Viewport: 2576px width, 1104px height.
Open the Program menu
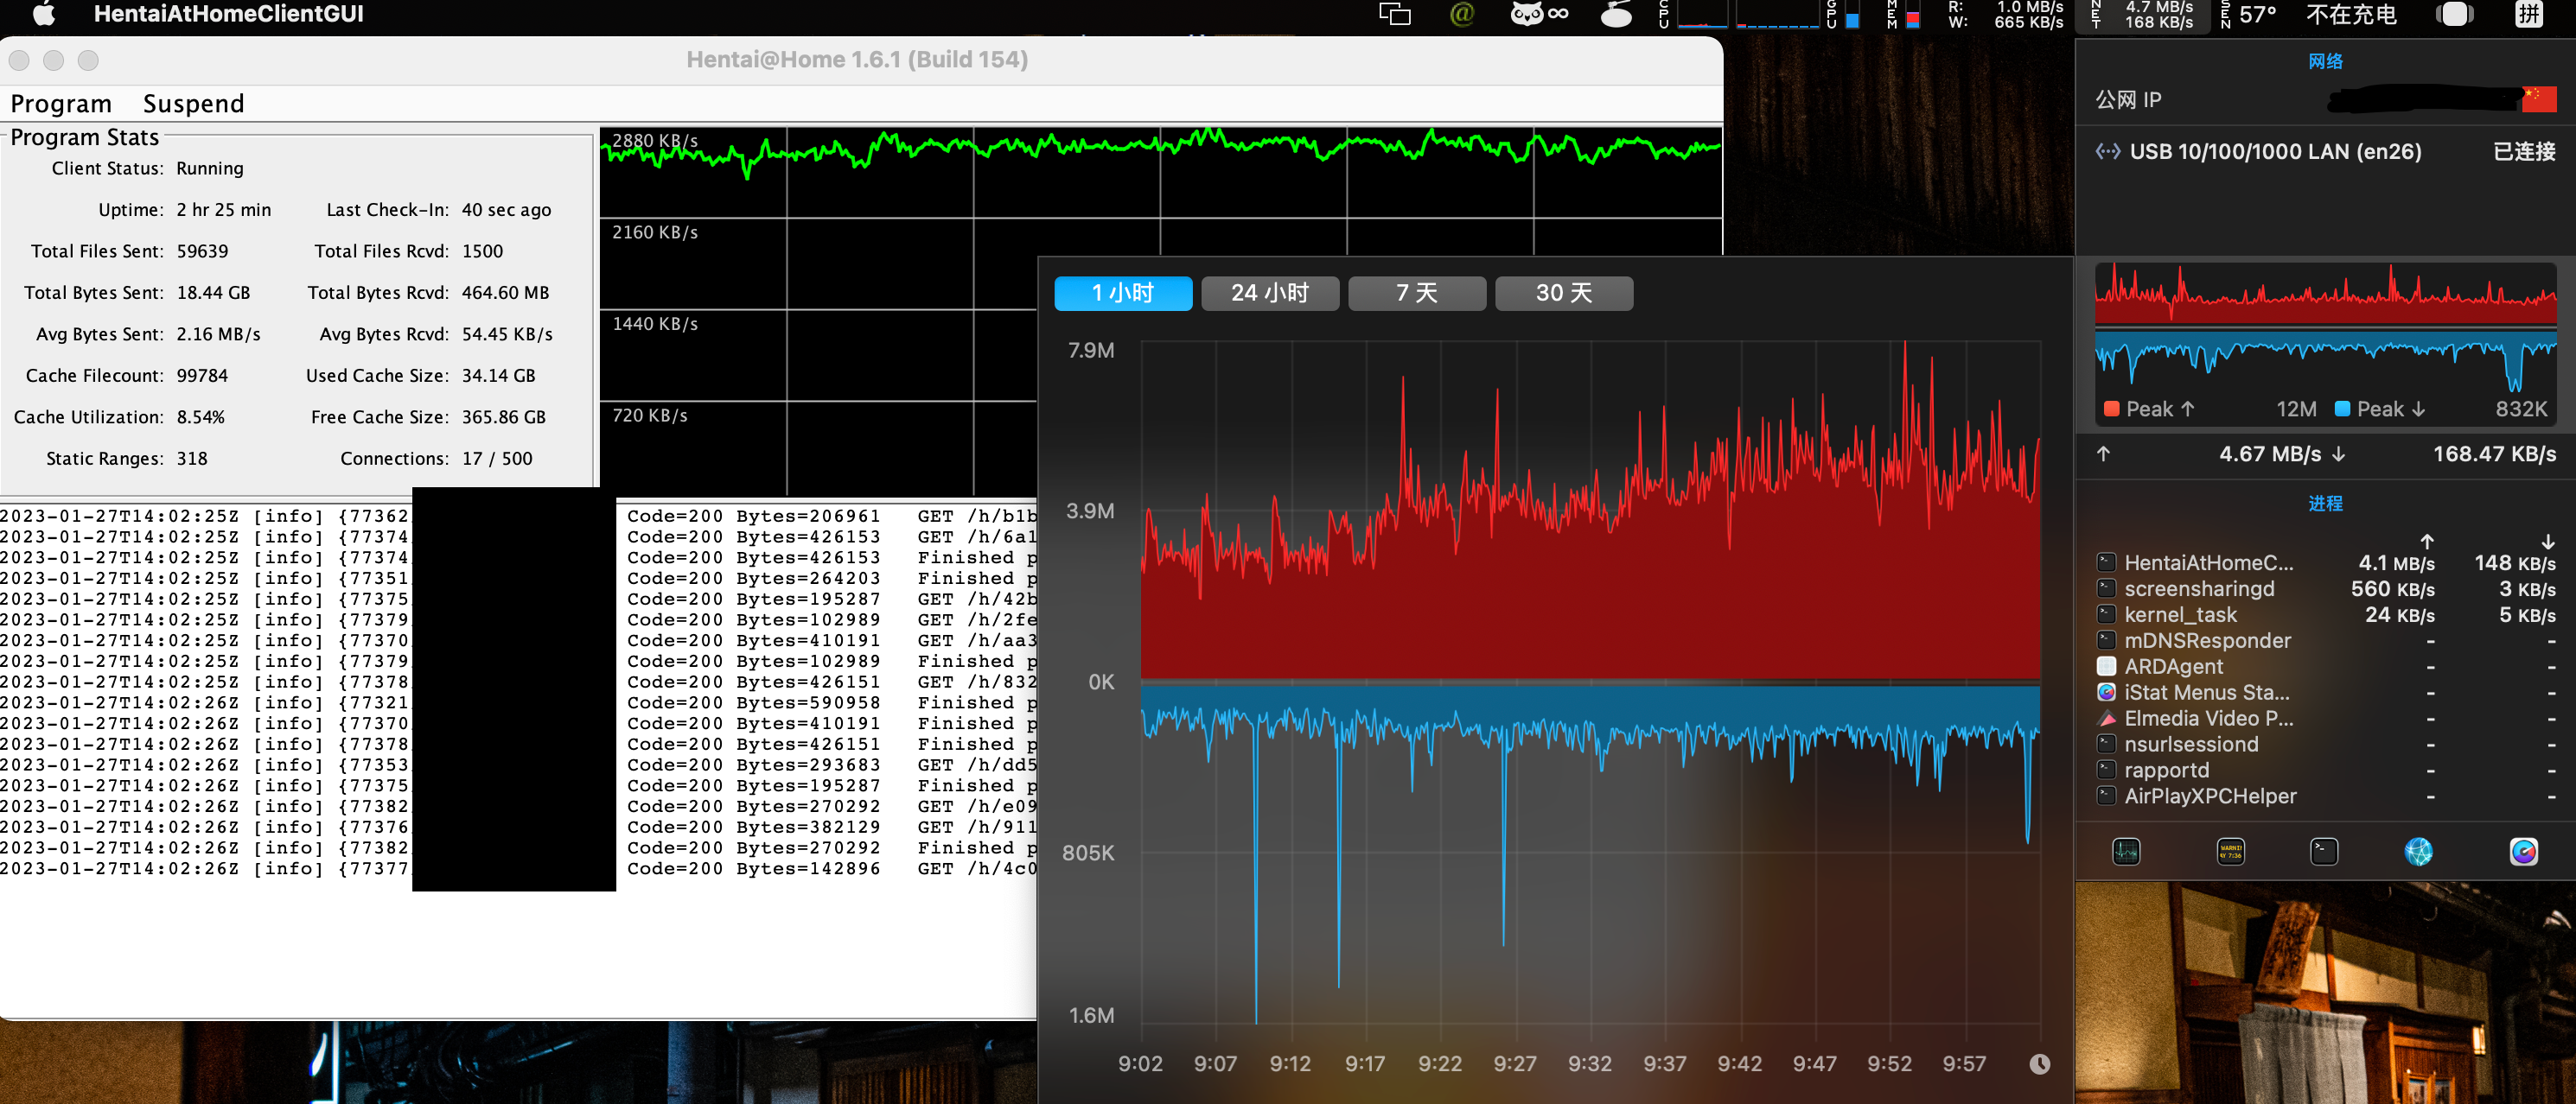point(61,104)
